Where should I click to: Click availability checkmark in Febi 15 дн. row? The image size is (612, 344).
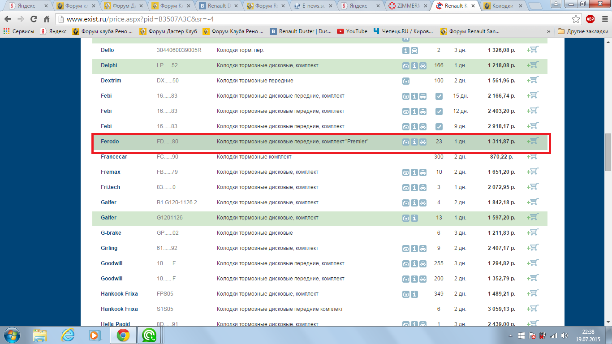[x=439, y=96]
